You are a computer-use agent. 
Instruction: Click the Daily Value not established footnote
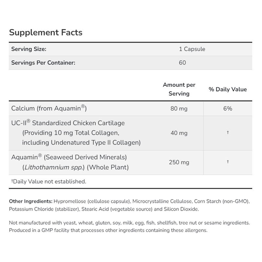click(48, 181)
